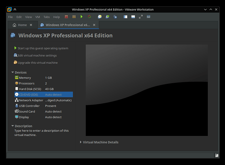Open the File menu
Screen dimensions: 225x165
[x=10, y=17]
